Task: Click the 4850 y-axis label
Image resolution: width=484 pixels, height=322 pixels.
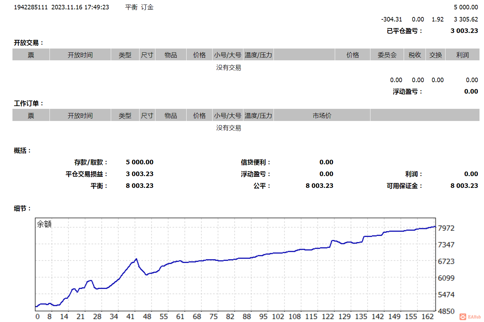Action: click(446, 311)
